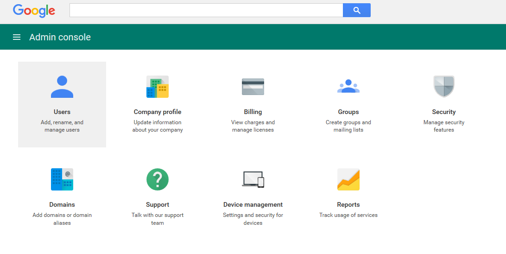Click the Google logo
The height and width of the screenshot is (254, 506).
pyautogui.click(x=34, y=10)
